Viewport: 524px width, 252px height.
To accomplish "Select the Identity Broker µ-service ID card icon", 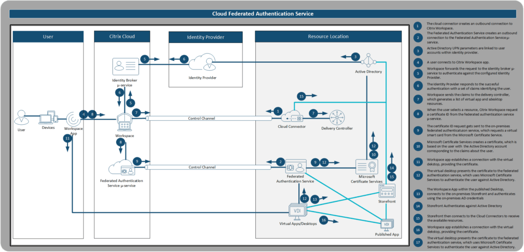I will pos(125,66).
